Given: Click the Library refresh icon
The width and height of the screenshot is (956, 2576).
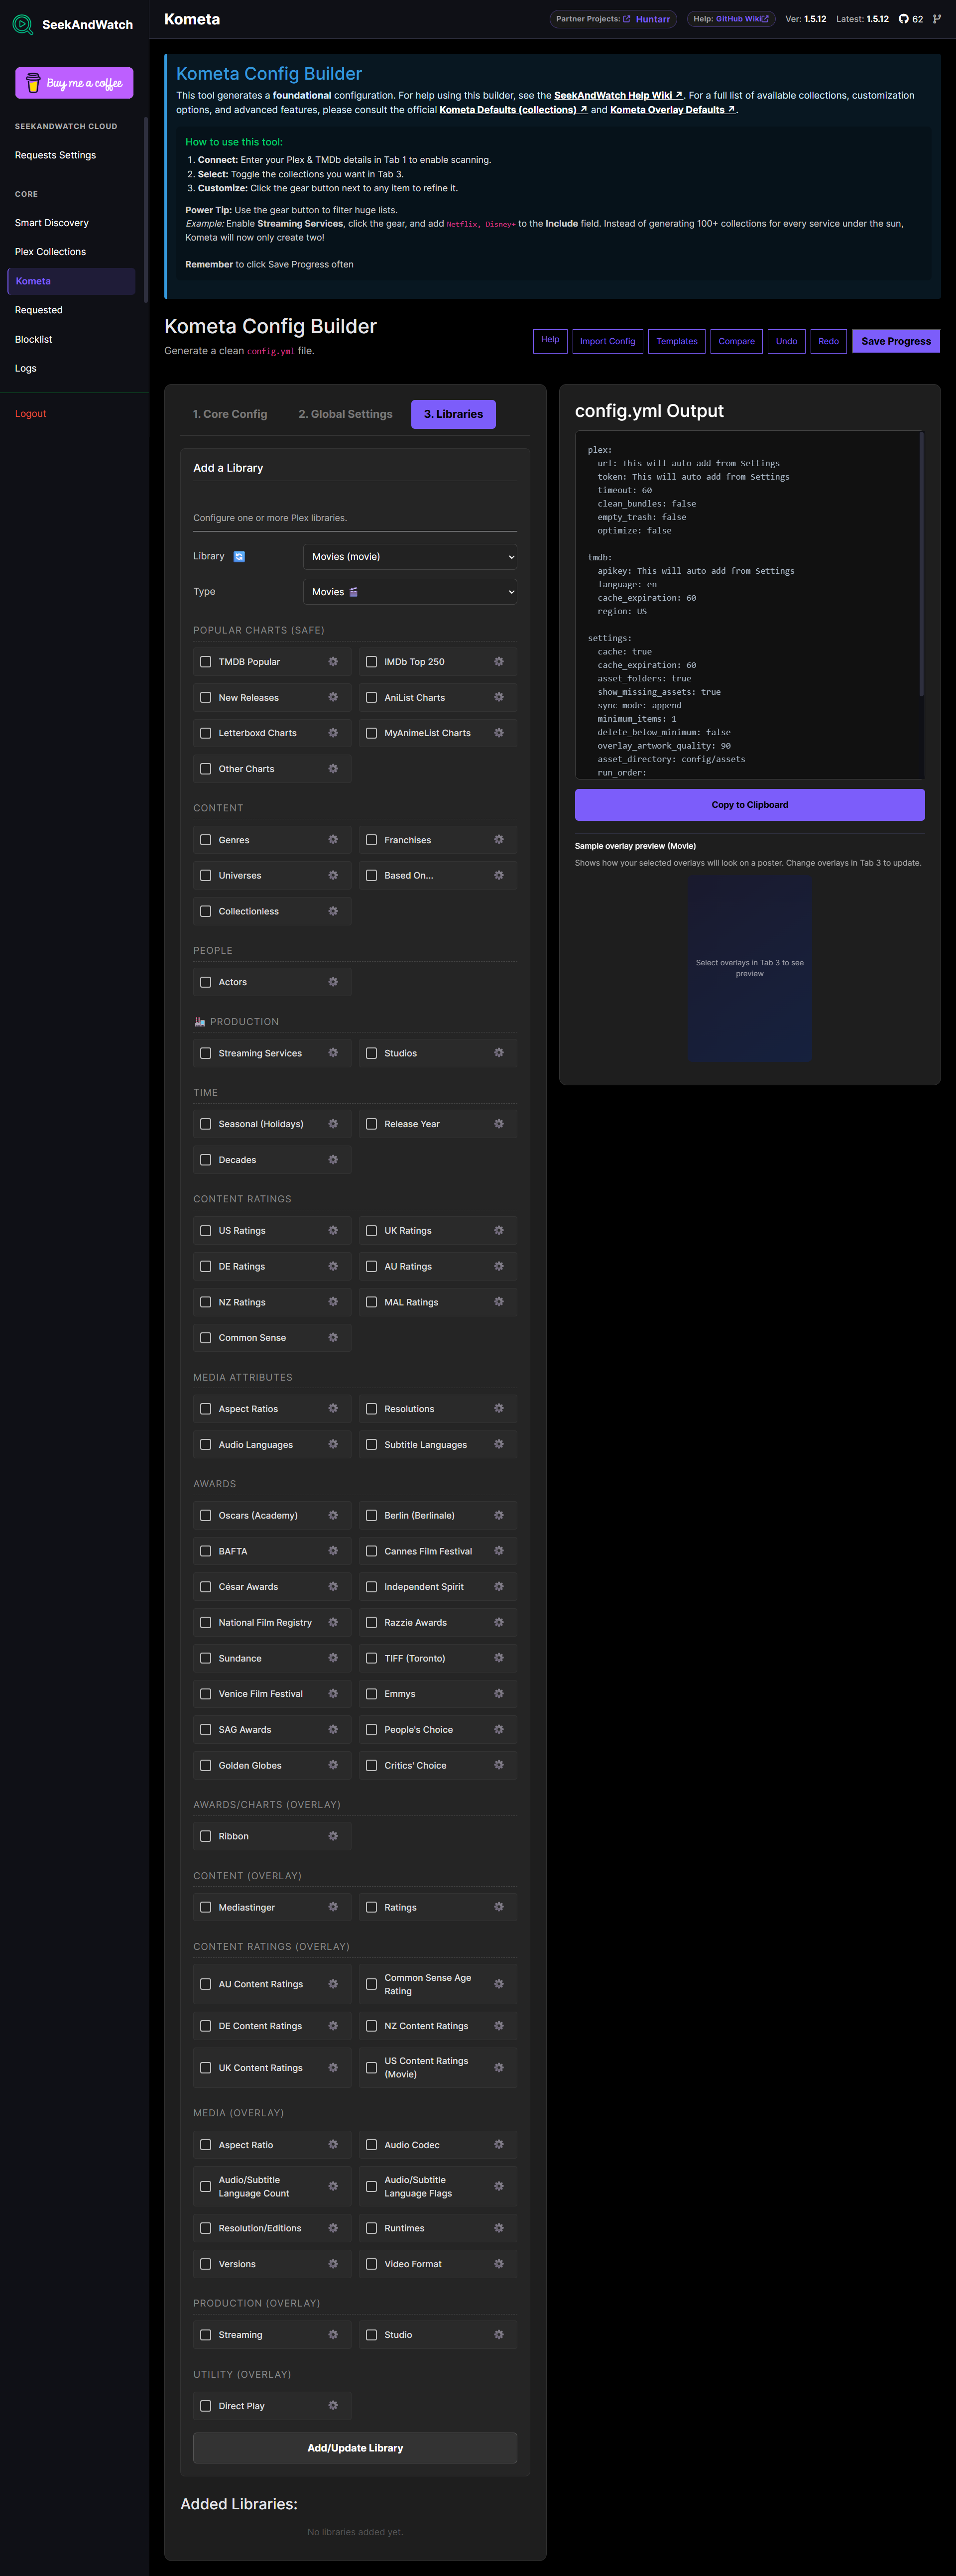Looking at the screenshot, I should (x=239, y=557).
